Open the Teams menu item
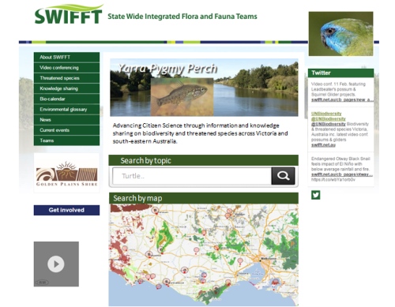Screen dimensions: 395x307 [x=66, y=140]
